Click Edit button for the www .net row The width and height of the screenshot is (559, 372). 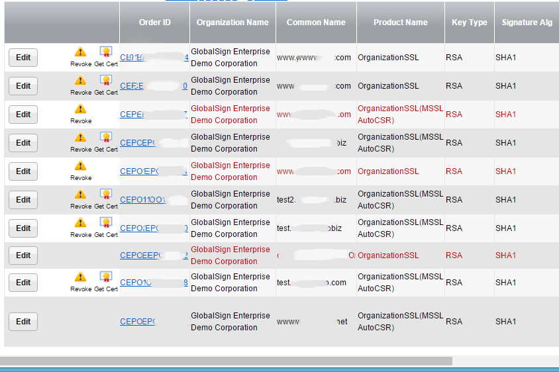pos(23,322)
